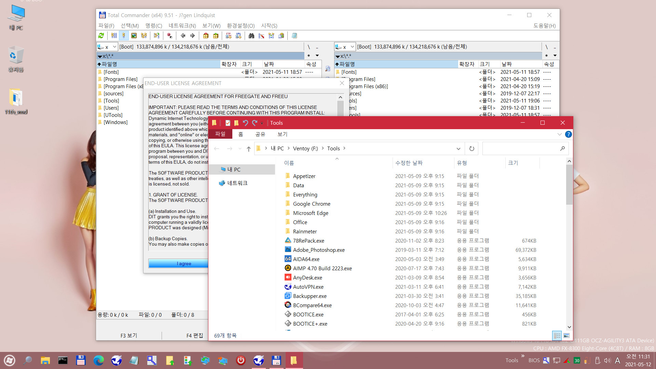Click the go back arrow in Total Commander
This screenshot has width=656, height=369.
(x=183, y=36)
